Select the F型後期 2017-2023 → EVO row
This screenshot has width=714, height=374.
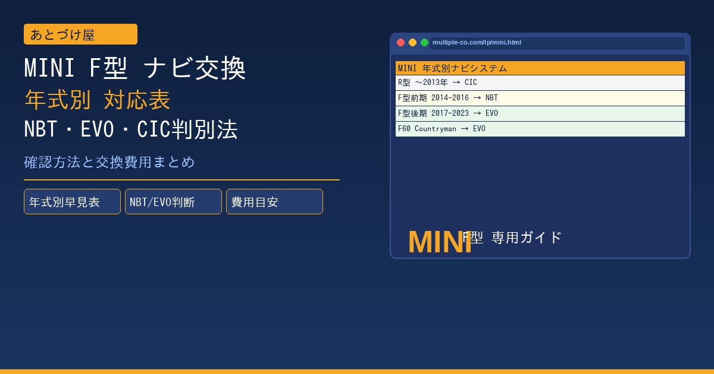click(540, 113)
